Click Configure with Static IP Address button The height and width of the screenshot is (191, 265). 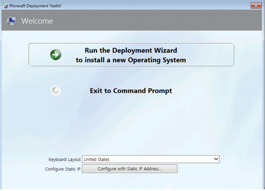click(129, 169)
